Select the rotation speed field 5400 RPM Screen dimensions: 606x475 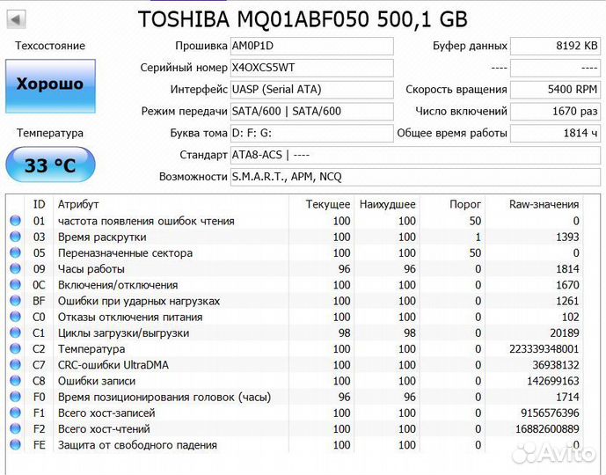pyautogui.click(x=555, y=90)
